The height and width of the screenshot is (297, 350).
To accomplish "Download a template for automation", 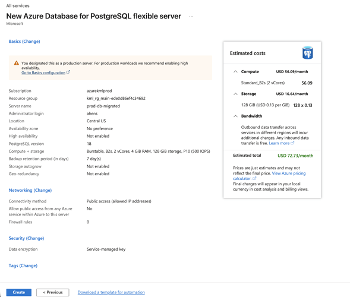I will click(111, 292).
